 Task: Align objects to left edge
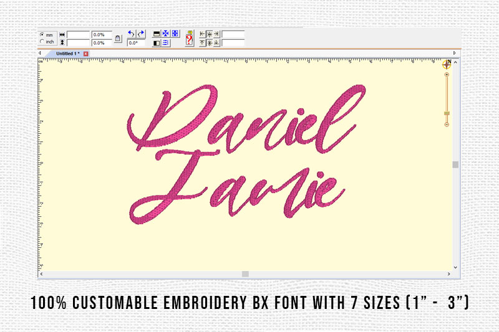coord(202,34)
